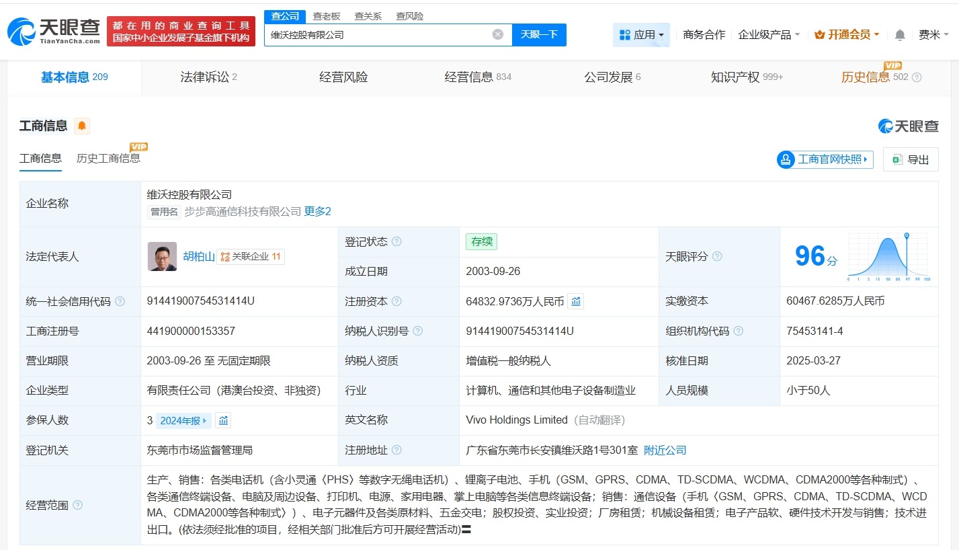Image resolution: width=959 pixels, height=550 pixels.
Task: Clear the search box using the X icon
Action: (x=497, y=34)
